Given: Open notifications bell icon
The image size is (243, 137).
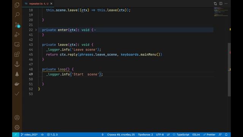Looking at the screenshot, I should [226, 135].
